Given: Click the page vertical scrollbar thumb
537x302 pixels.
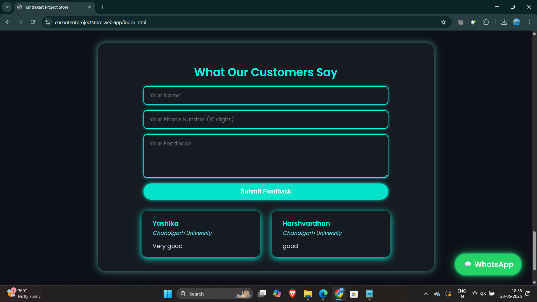Looking at the screenshot, I should [x=534, y=251].
